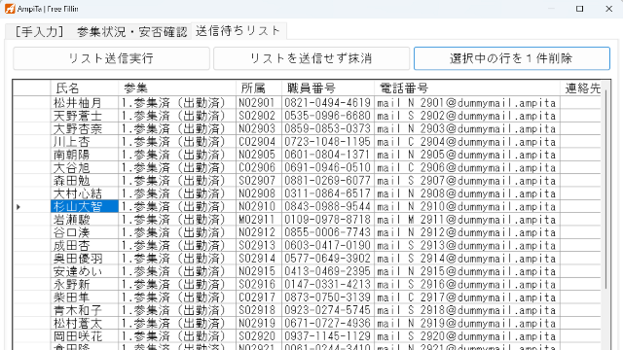The width and height of the screenshot is (623, 350).
Task: Close the AmpiTa window
Action: point(608,9)
